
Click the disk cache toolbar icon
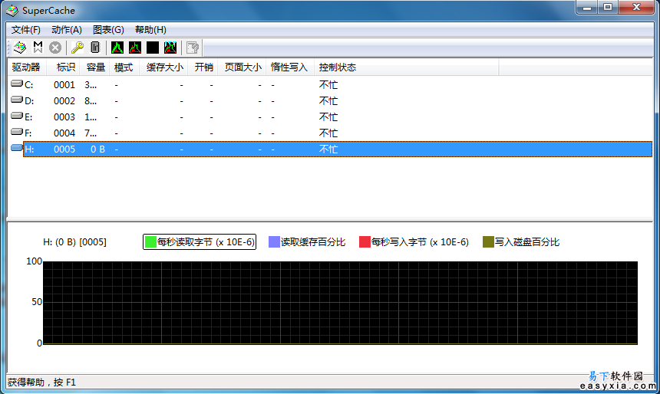tap(20, 48)
